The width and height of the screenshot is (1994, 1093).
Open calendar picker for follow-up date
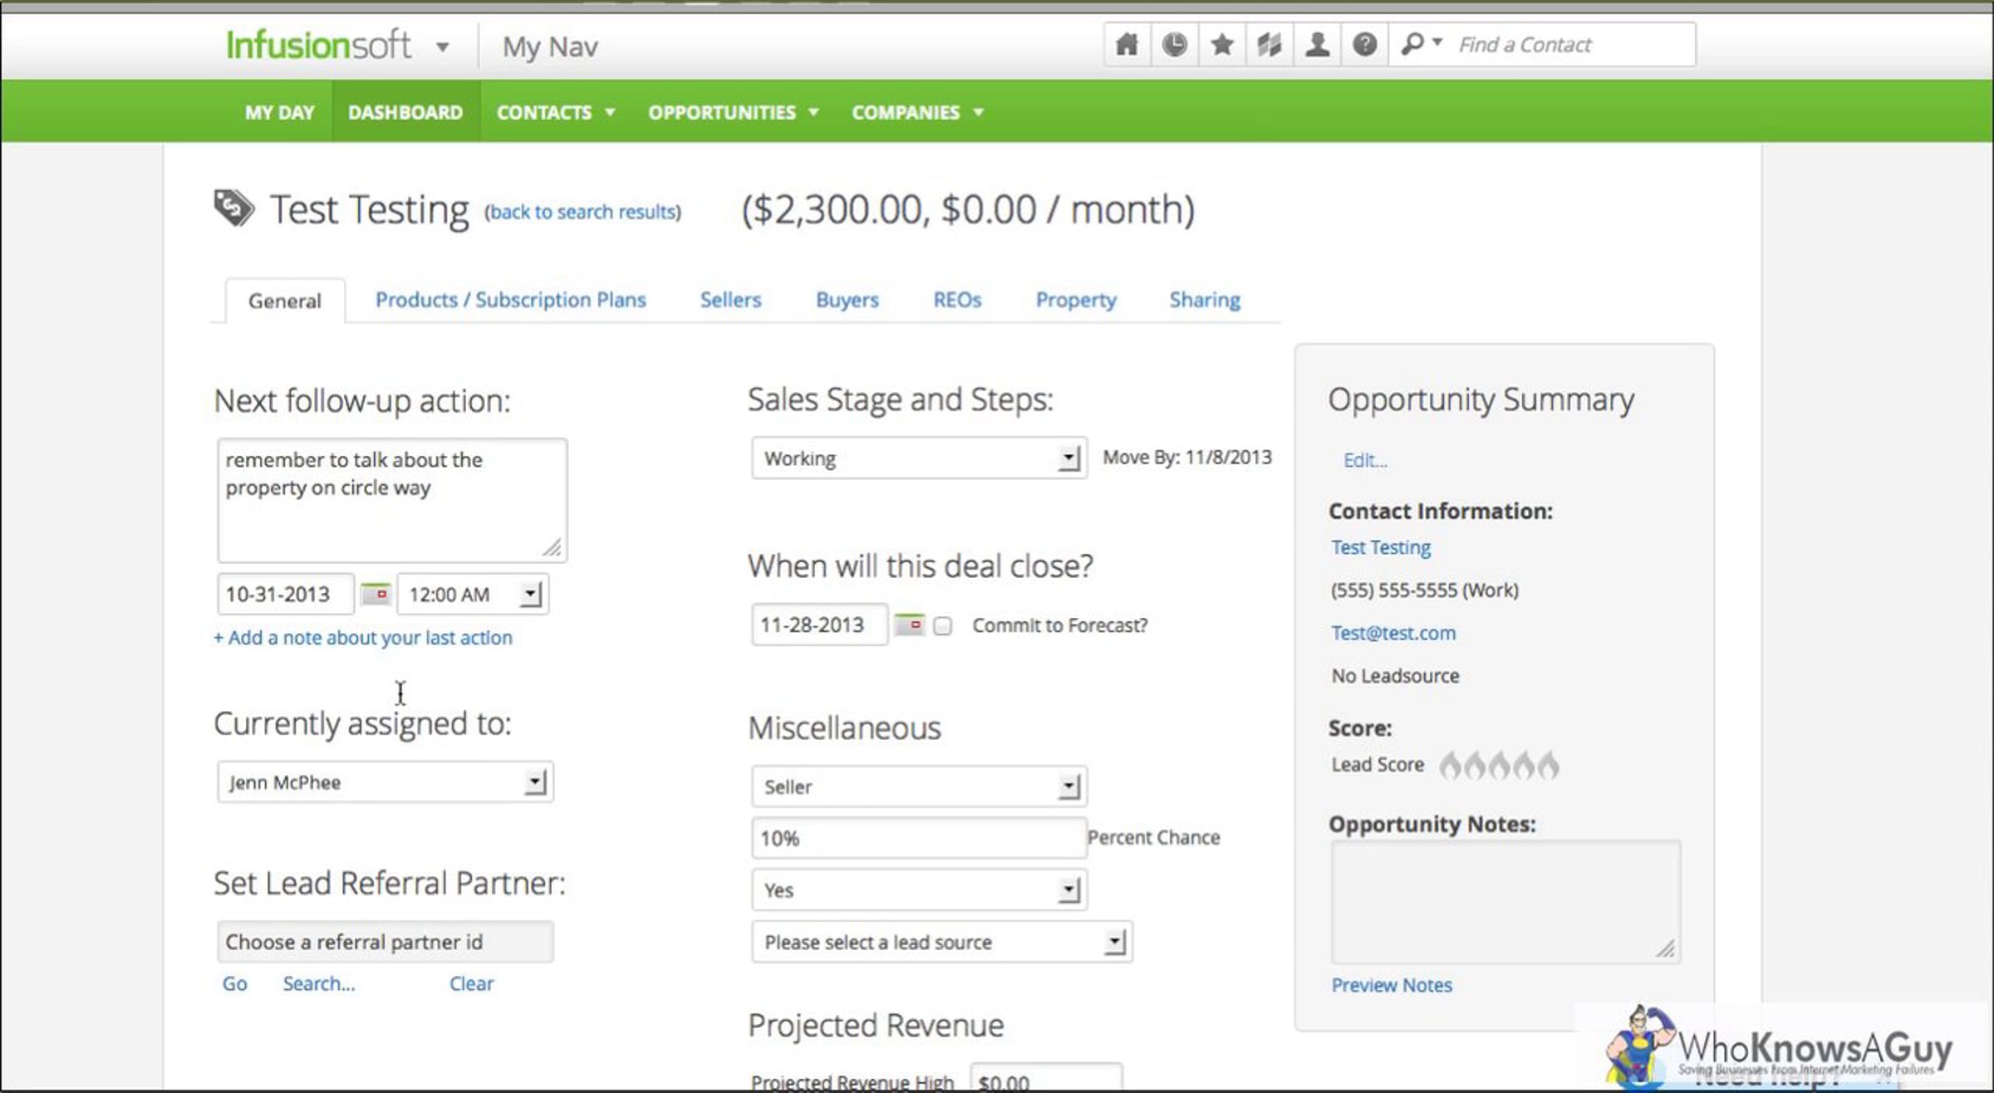pos(376,594)
